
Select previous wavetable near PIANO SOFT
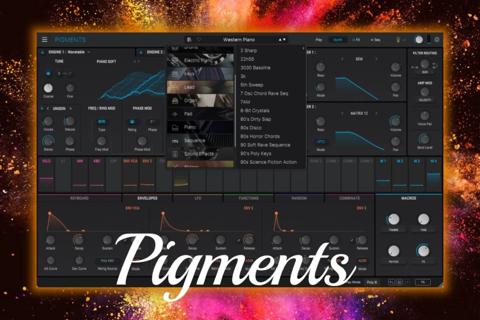[x=135, y=61]
